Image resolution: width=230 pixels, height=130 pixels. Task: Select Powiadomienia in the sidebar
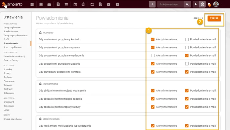pyautogui.click(x=11, y=43)
